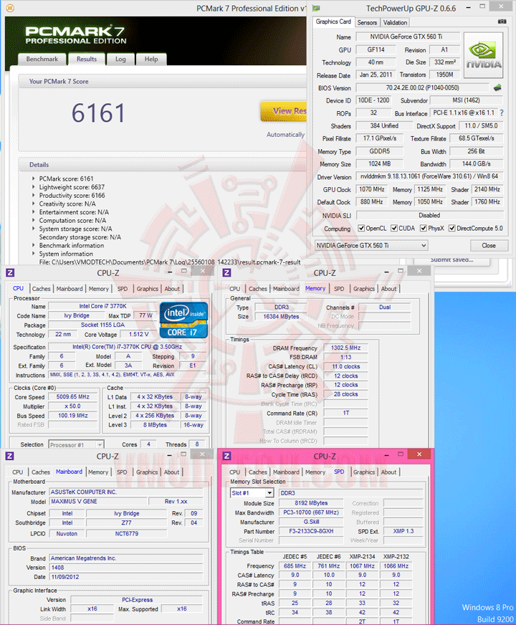Click the CAS# Latency value 11.0 clocks
This screenshot has height=625, width=516.
345,366
